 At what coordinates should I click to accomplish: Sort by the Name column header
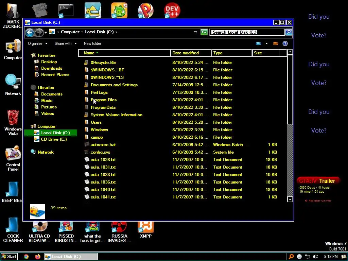(124, 53)
